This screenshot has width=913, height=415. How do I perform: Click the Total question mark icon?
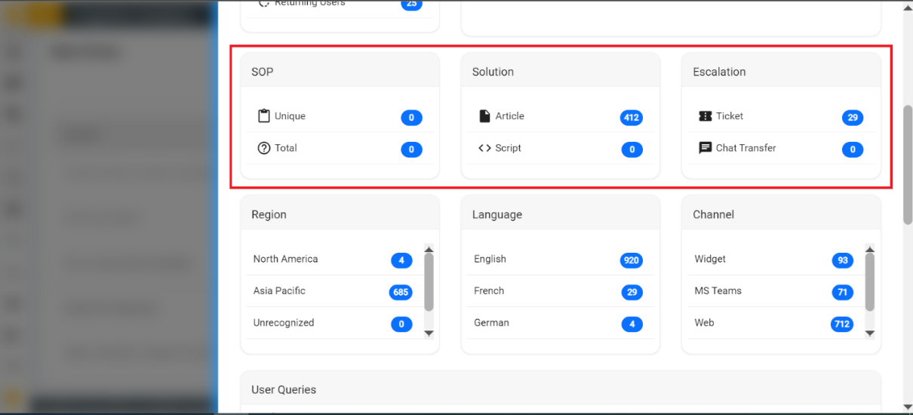coord(263,148)
